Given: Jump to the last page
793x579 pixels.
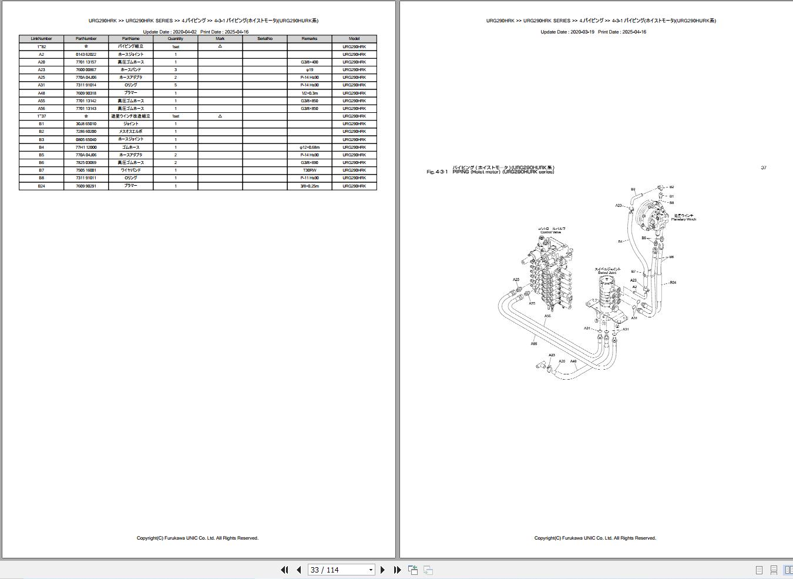Looking at the screenshot, I should [x=397, y=570].
